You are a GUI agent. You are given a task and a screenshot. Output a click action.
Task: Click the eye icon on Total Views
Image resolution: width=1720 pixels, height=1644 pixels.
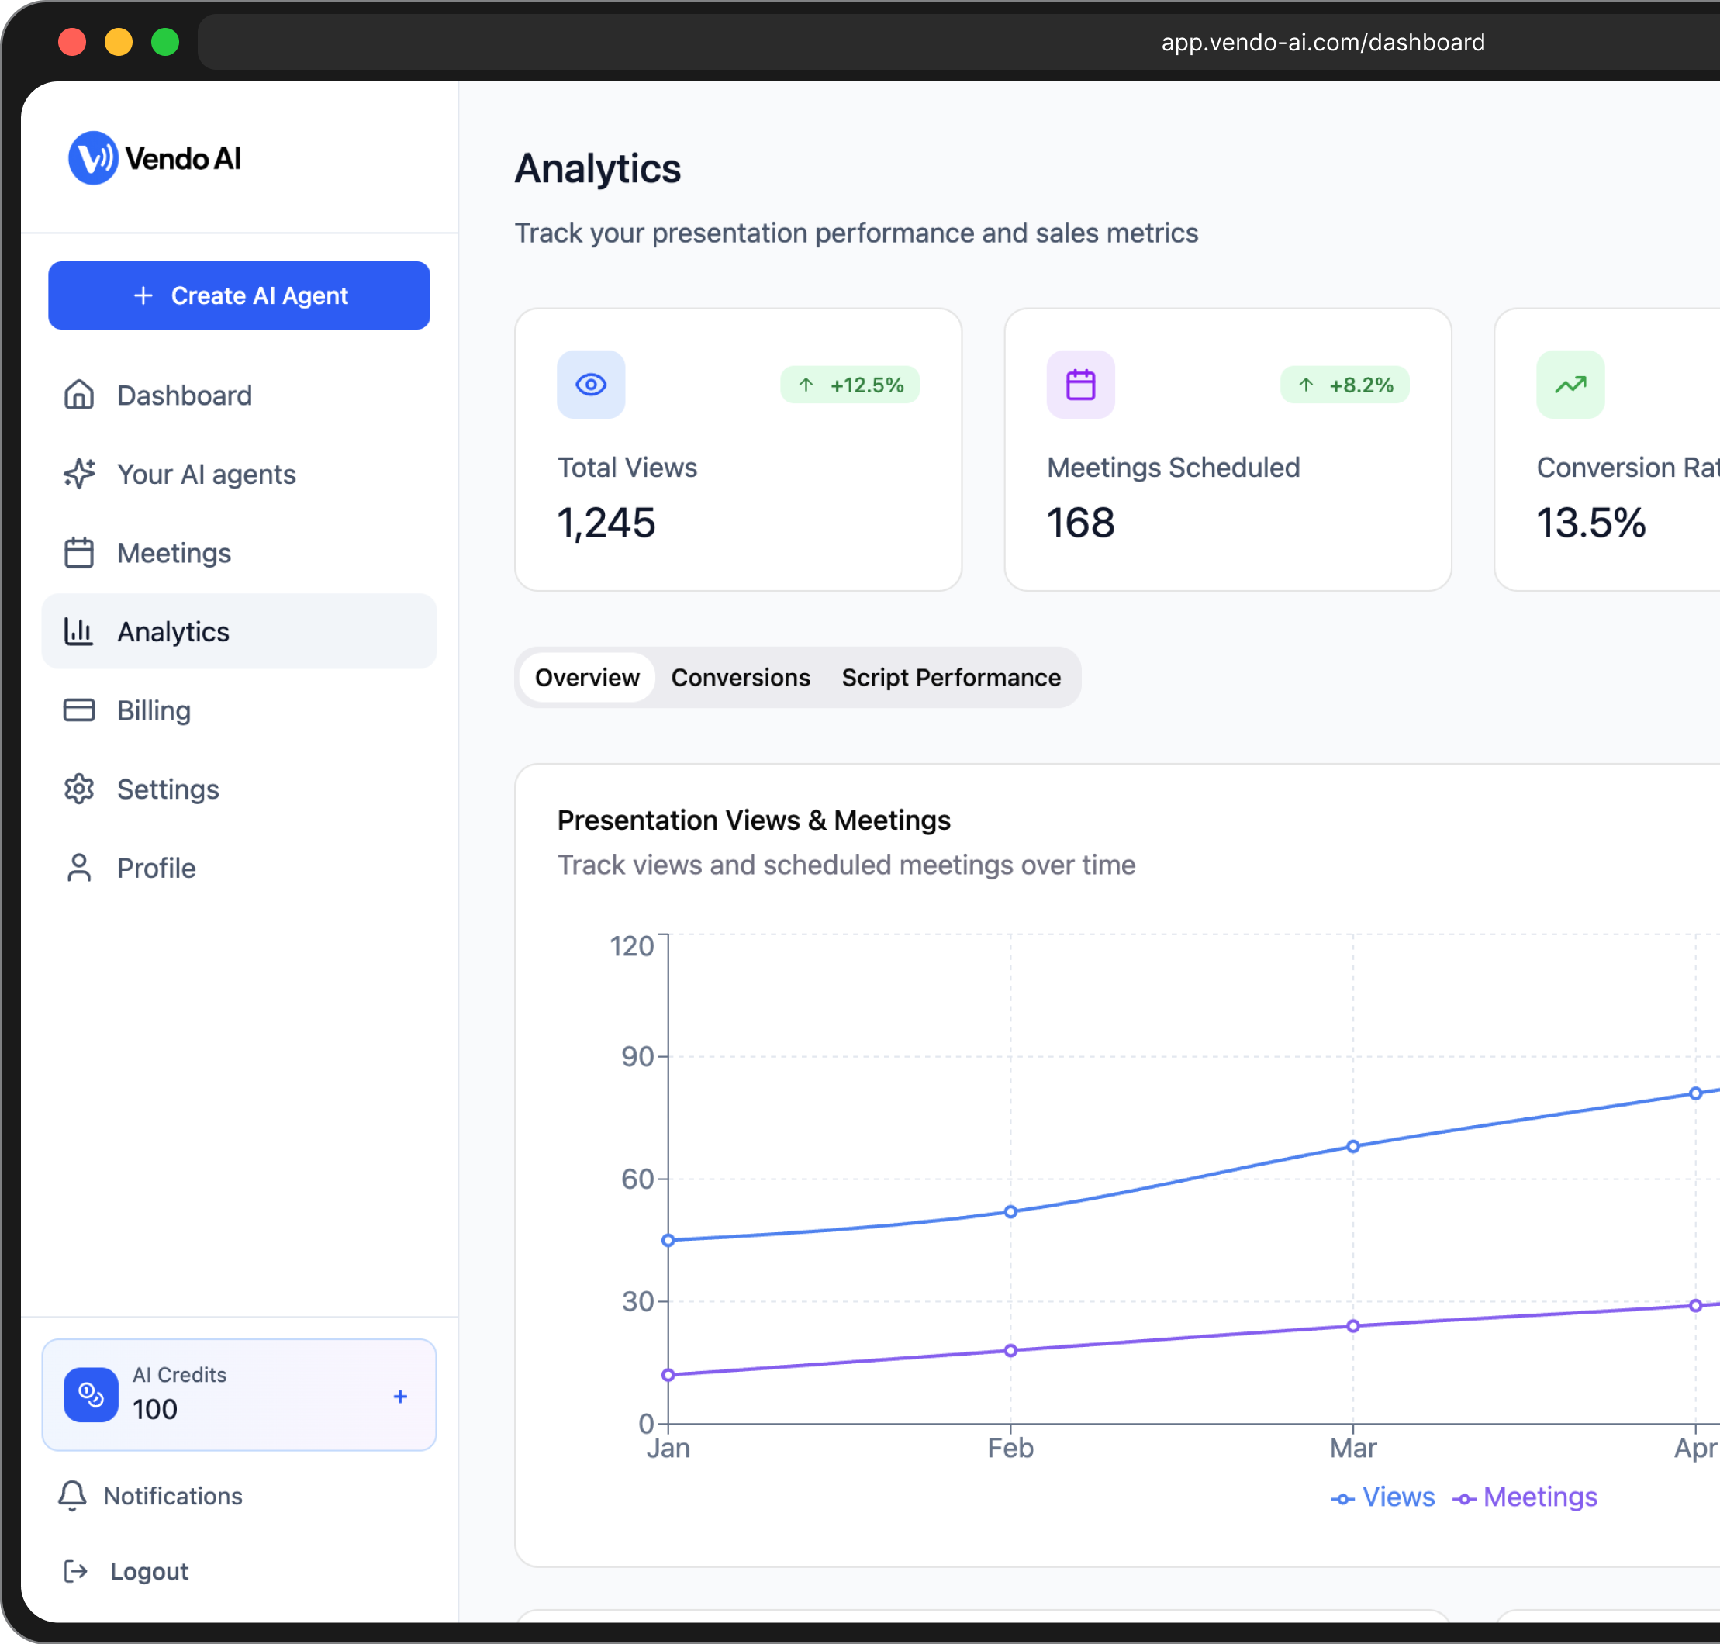tap(591, 385)
